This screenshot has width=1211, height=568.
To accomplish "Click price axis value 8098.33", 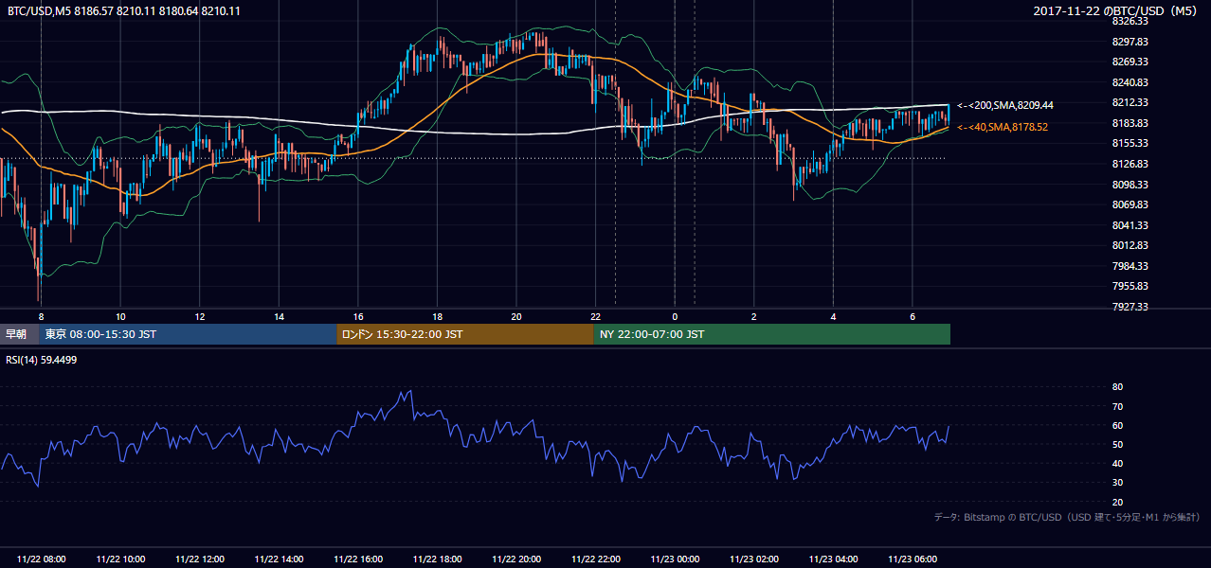I will pos(1130,185).
